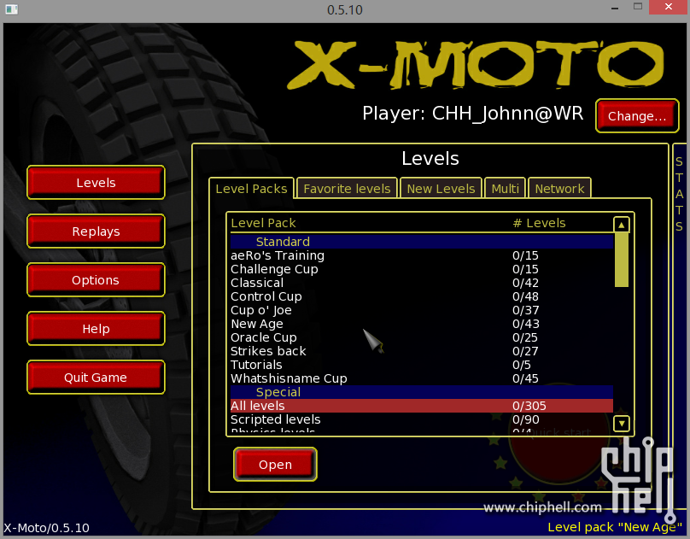Click the Special group header
The image size is (690, 539).
(422, 392)
